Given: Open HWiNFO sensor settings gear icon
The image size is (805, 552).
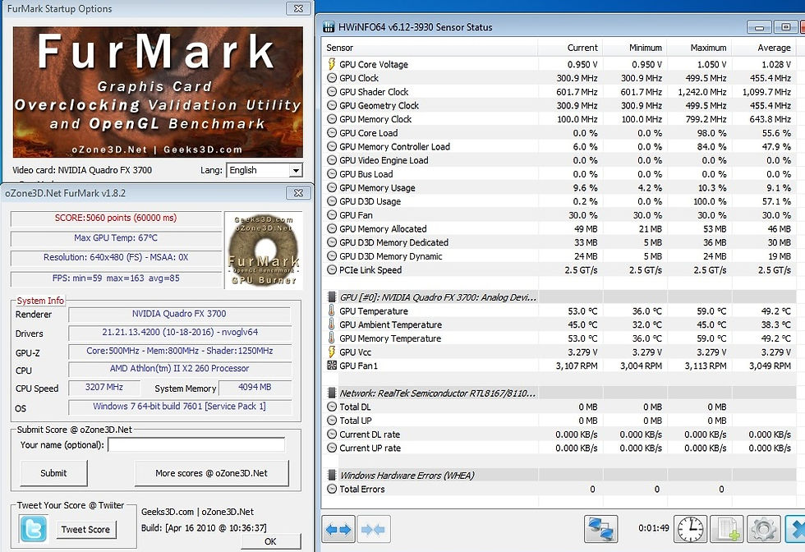Looking at the screenshot, I should point(764,529).
